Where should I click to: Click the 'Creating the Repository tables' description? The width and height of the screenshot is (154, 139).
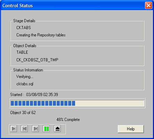tap(41, 35)
